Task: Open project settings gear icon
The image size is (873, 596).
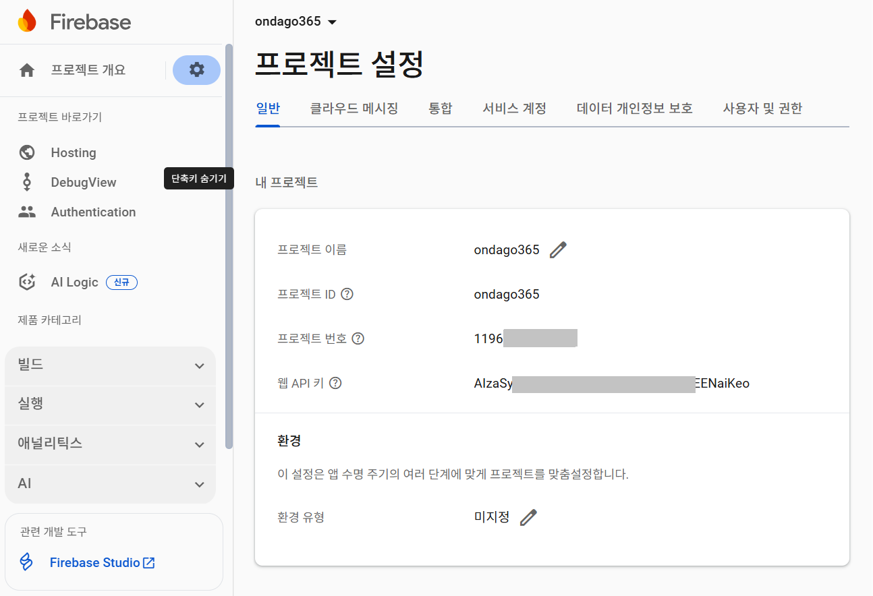Action: tap(196, 69)
